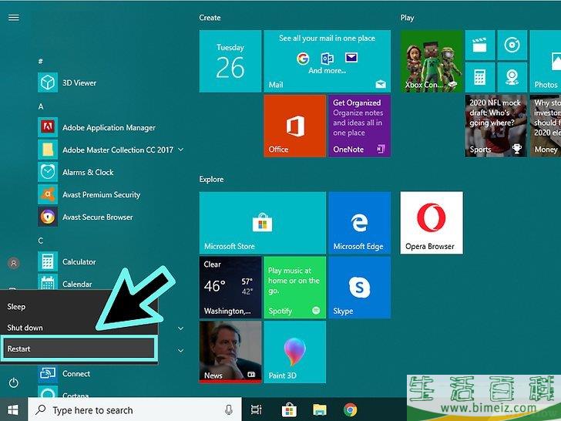The width and height of the screenshot is (561, 421).
Task: Open the Office tile
Action: (294, 126)
